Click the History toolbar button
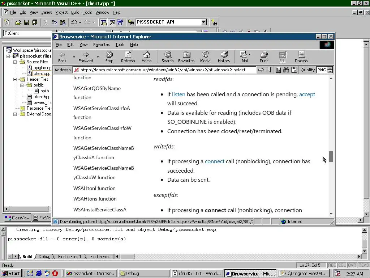 [x=224, y=57]
